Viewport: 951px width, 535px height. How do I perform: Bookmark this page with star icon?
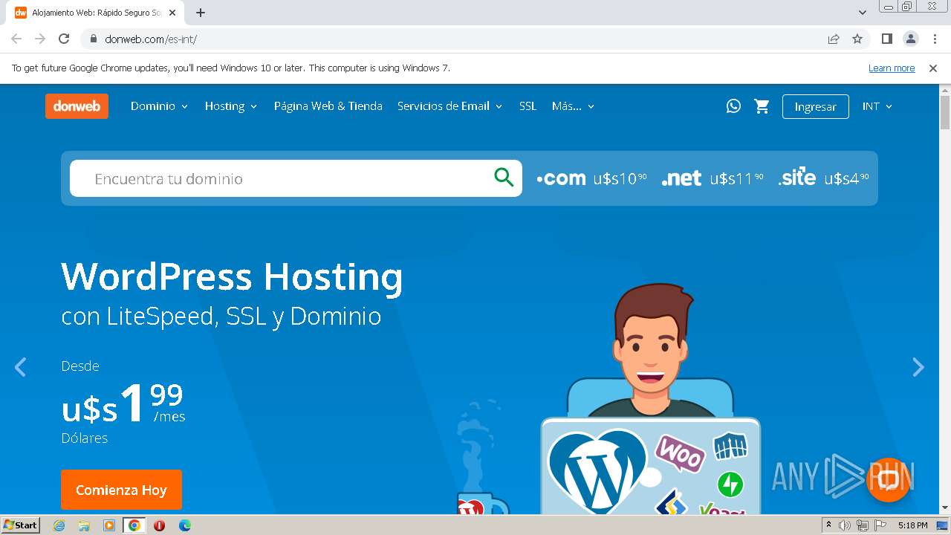click(857, 39)
